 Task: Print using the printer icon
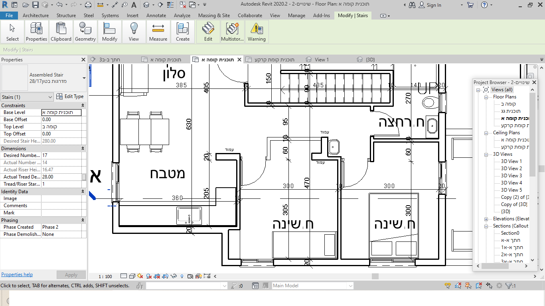pos(88,5)
